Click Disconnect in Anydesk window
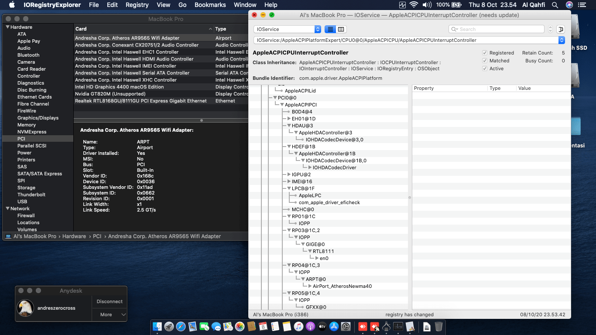This screenshot has height=335, width=596. [x=110, y=301]
